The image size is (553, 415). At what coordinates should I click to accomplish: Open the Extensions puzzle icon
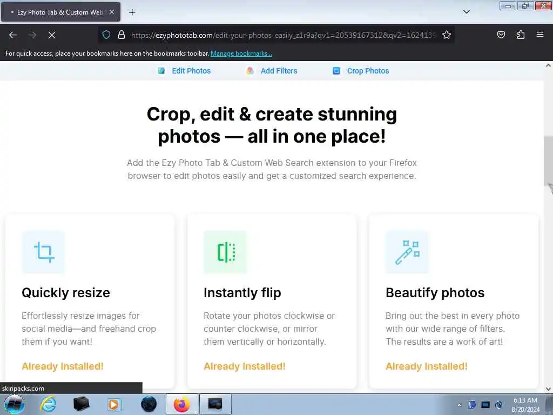[521, 35]
